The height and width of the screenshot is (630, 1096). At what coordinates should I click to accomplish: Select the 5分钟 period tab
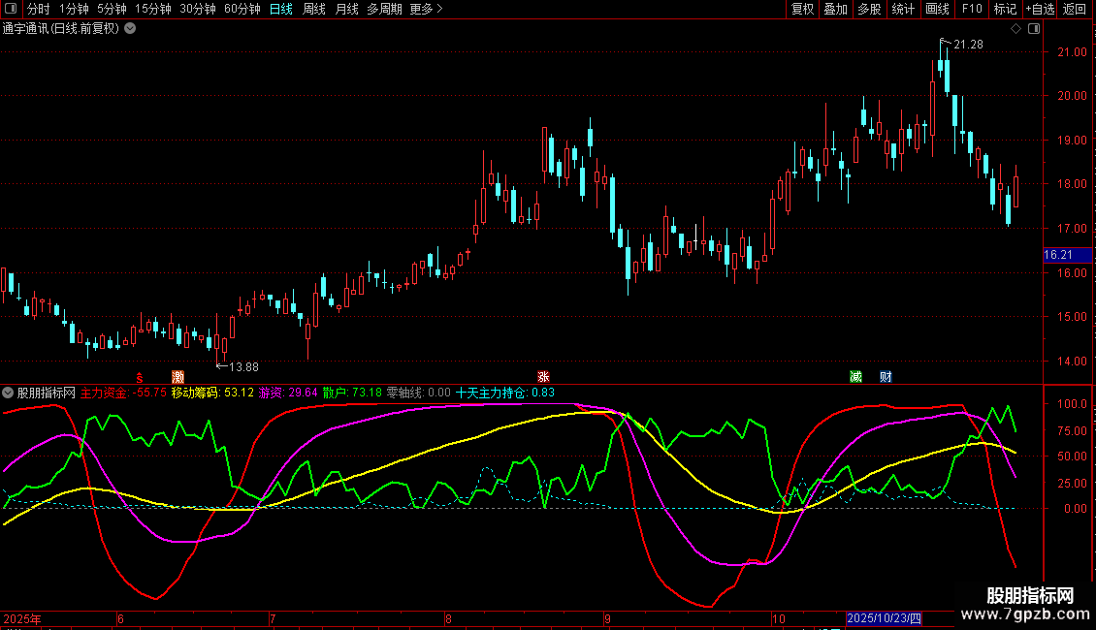tap(112, 9)
